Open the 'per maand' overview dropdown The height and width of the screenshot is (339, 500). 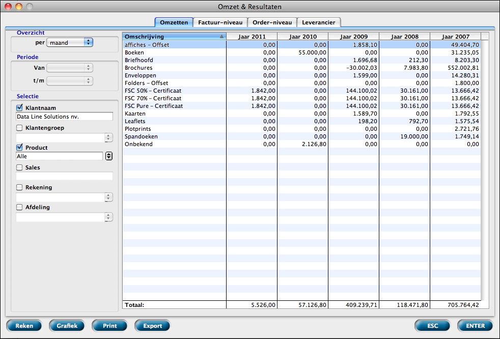tap(70, 42)
